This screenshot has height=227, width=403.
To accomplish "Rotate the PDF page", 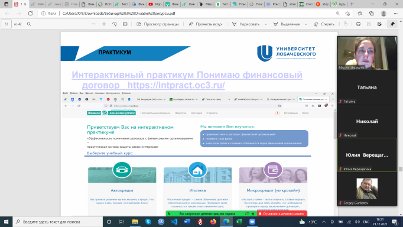I will pyautogui.click(x=115, y=24).
